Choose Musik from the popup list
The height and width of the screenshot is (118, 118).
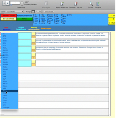9,86
